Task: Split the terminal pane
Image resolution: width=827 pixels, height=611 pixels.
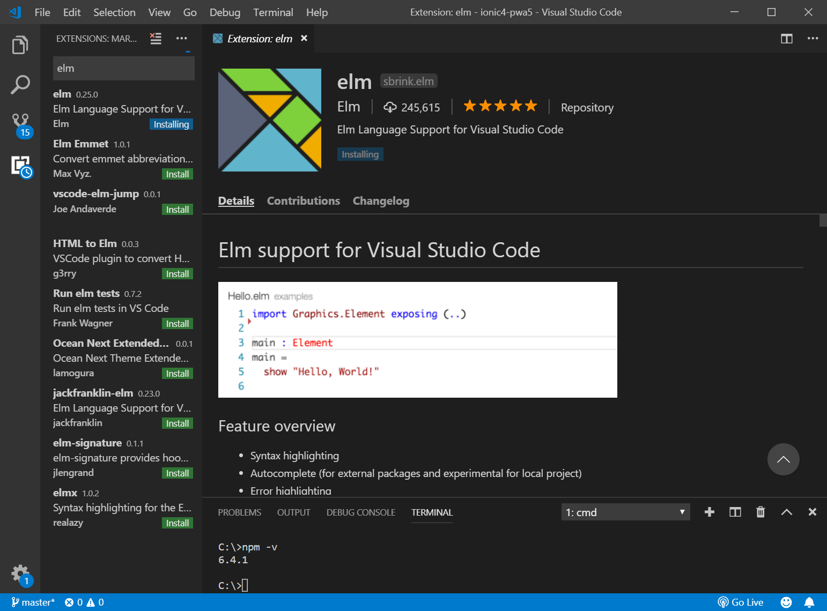Action: (x=735, y=512)
